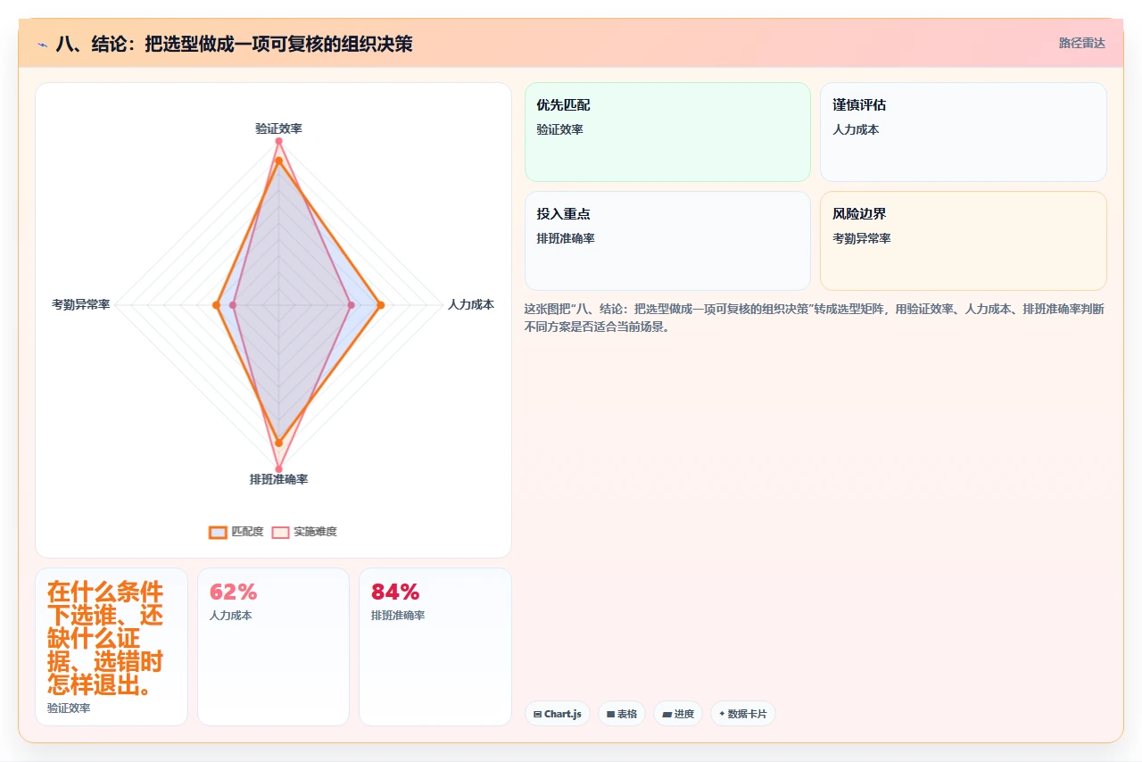
Task: Select the orange 匹配度 point on the 考勤异常率 axis
Action: 216,306
